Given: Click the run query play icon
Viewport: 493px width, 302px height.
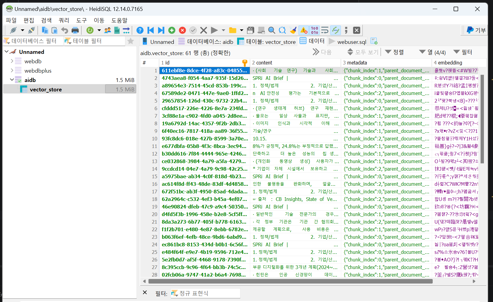Looking at the screenshot, I should coord(214,30).
